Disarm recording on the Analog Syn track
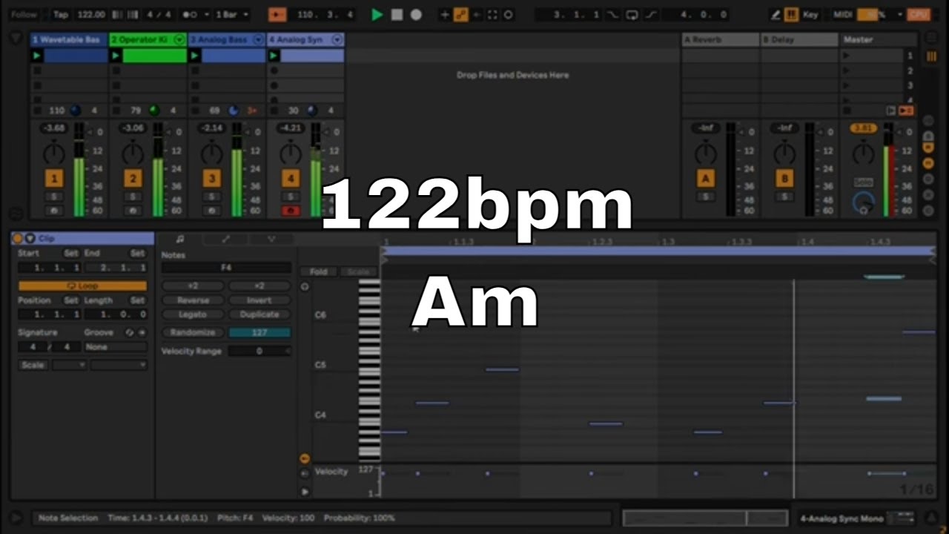The image size is (949, 534). [291, 211]
